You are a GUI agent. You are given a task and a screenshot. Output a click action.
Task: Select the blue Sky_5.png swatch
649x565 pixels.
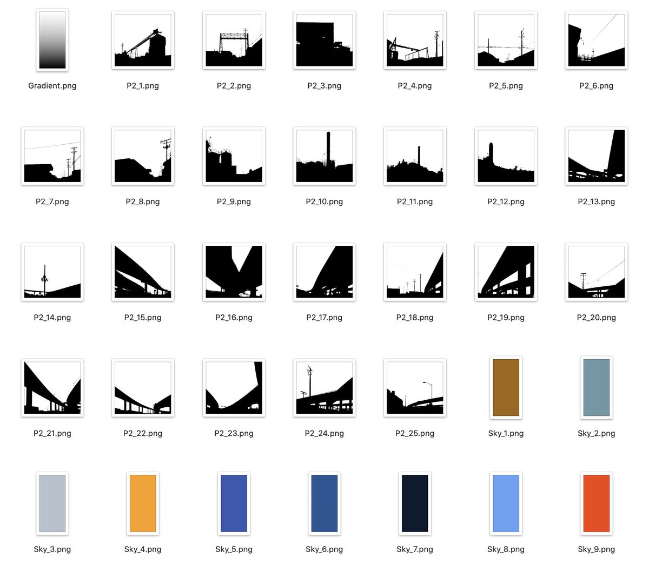(234, 503)
